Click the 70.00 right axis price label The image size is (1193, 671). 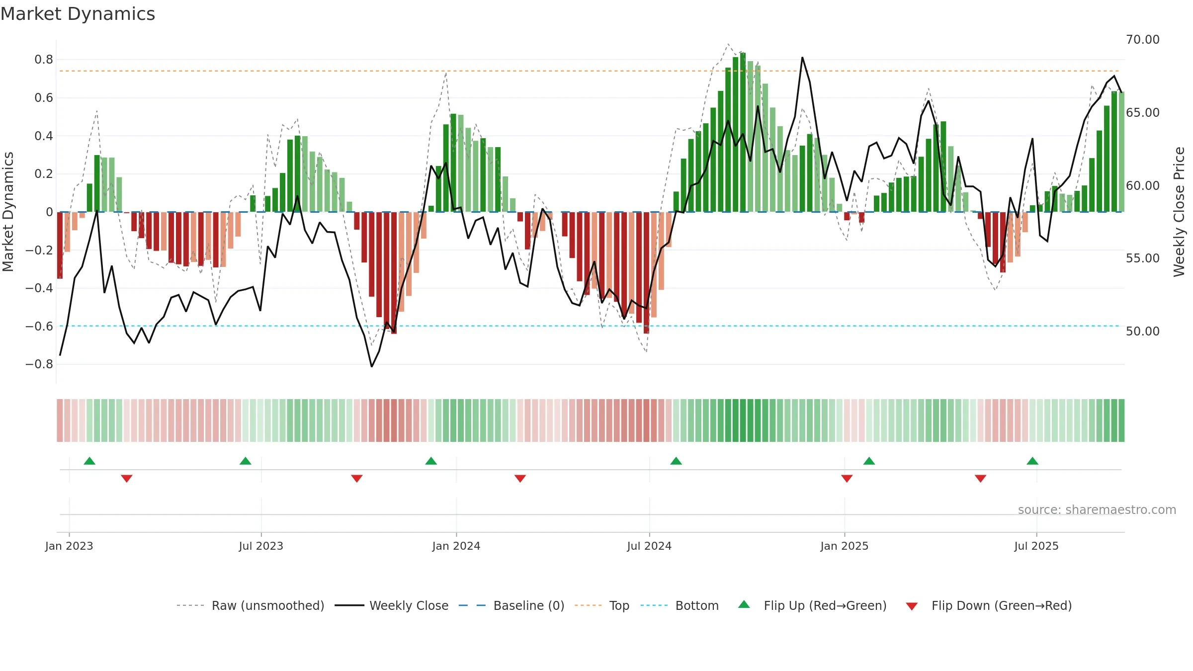[1143, 40]
